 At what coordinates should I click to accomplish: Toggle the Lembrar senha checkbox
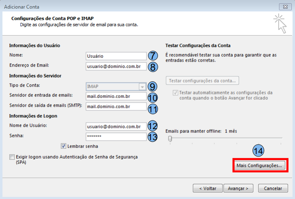pos(64,146)
